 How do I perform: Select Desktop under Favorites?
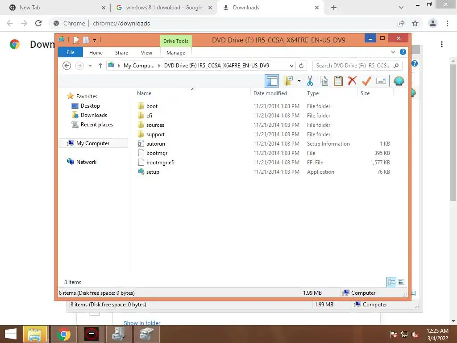[x=90, y=106]
